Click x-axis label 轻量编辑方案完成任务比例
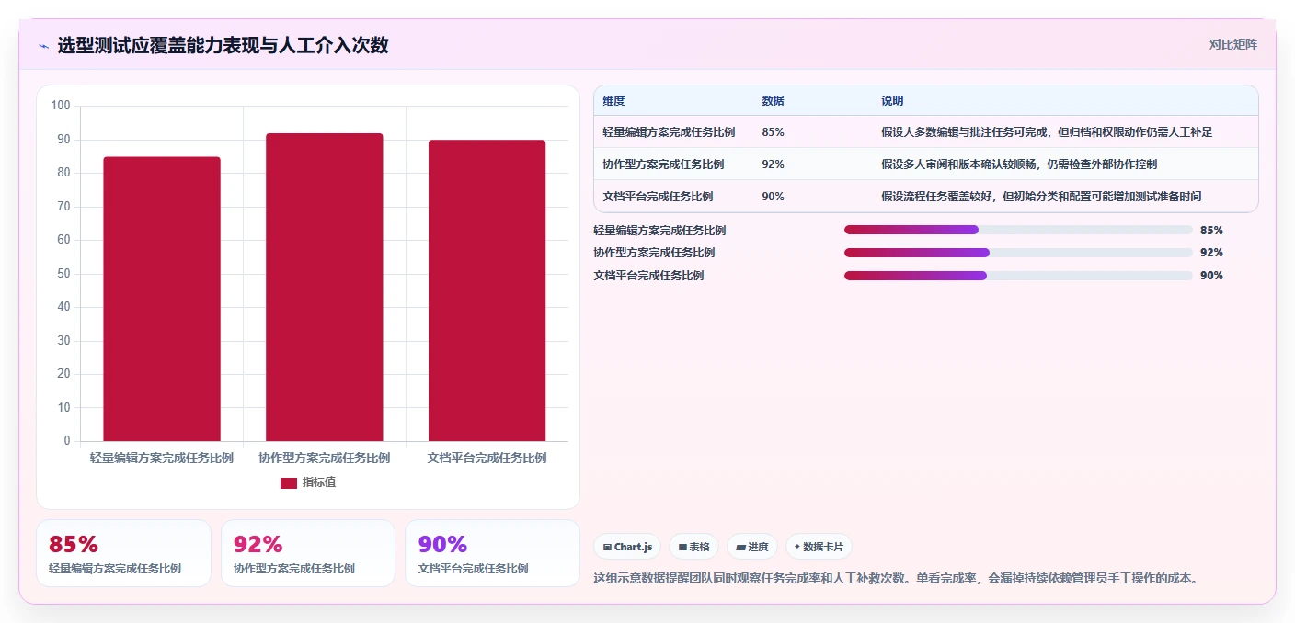This screenshot has height=623, width=1295. click(162, 458)
